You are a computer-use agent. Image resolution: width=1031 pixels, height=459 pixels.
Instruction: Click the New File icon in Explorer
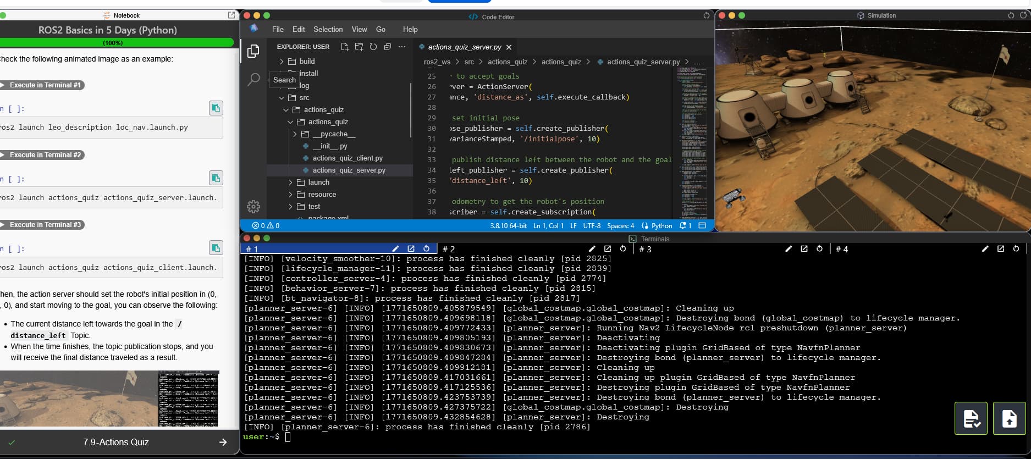coord(345,47)
